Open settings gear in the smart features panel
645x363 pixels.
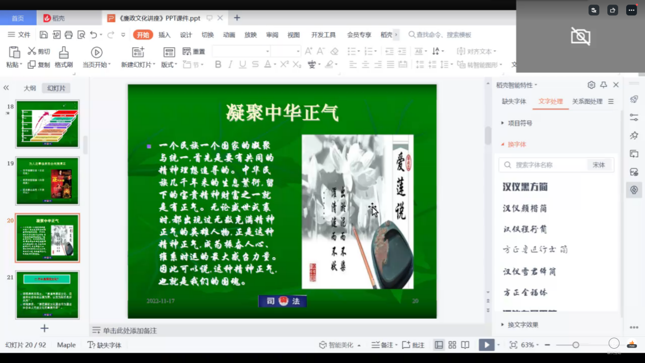point(591,85)
